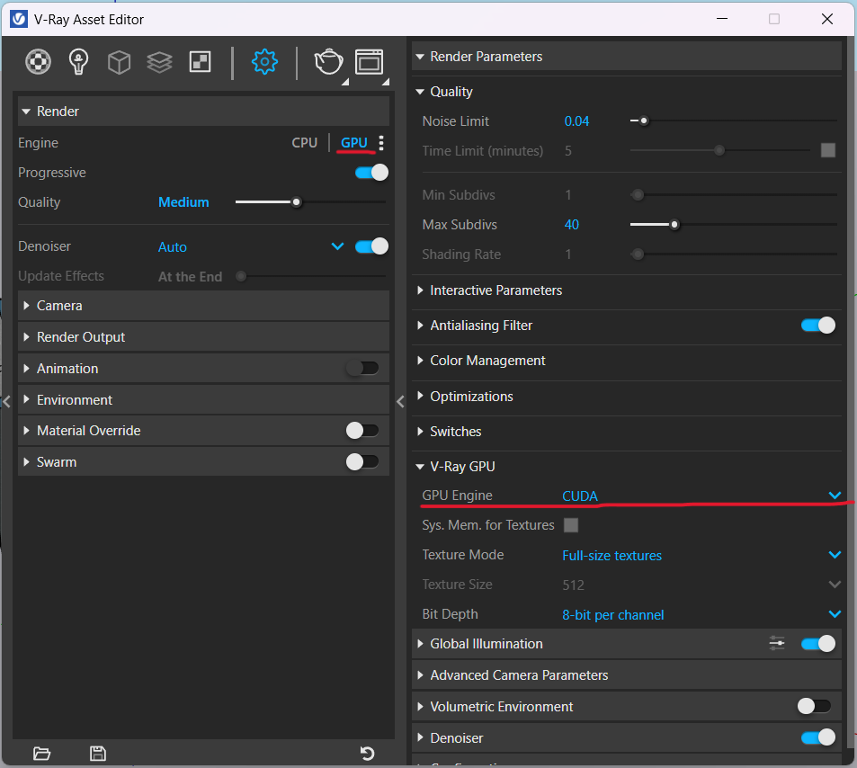Turn off the Denoiser toggle in Render
This screenshot has height=768, width=857.
pos(371,246)
